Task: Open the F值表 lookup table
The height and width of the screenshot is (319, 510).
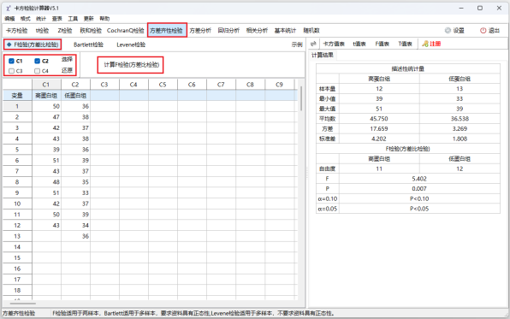Action: [382, 44]
